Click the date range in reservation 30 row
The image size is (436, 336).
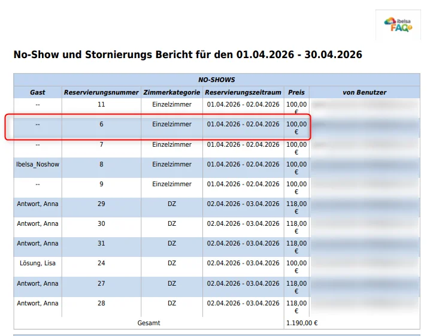click(243, 223)
